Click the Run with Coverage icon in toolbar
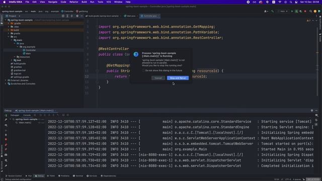The height and width of the screenshot is (181, 322). pyautogui.click(x=301, y=11)
